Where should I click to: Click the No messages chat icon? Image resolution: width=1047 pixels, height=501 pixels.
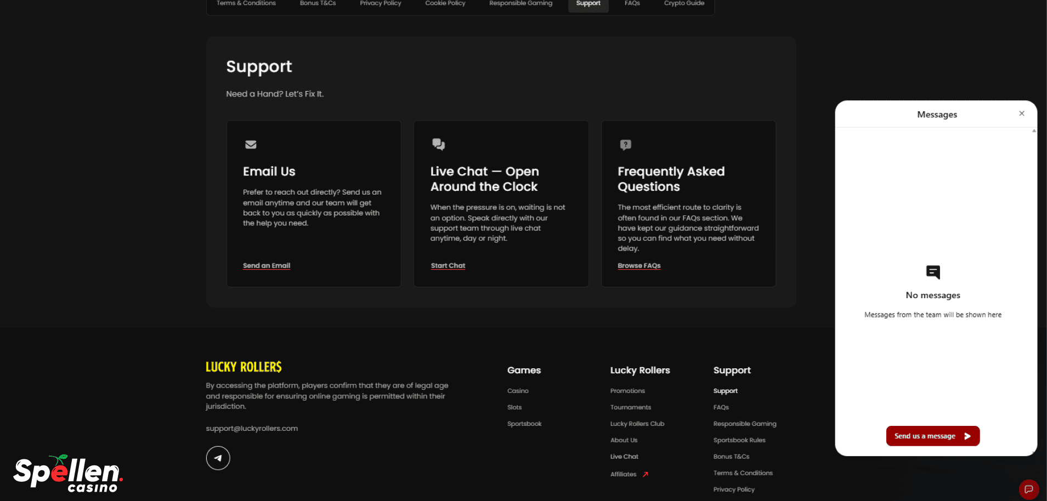click(933, 272)
